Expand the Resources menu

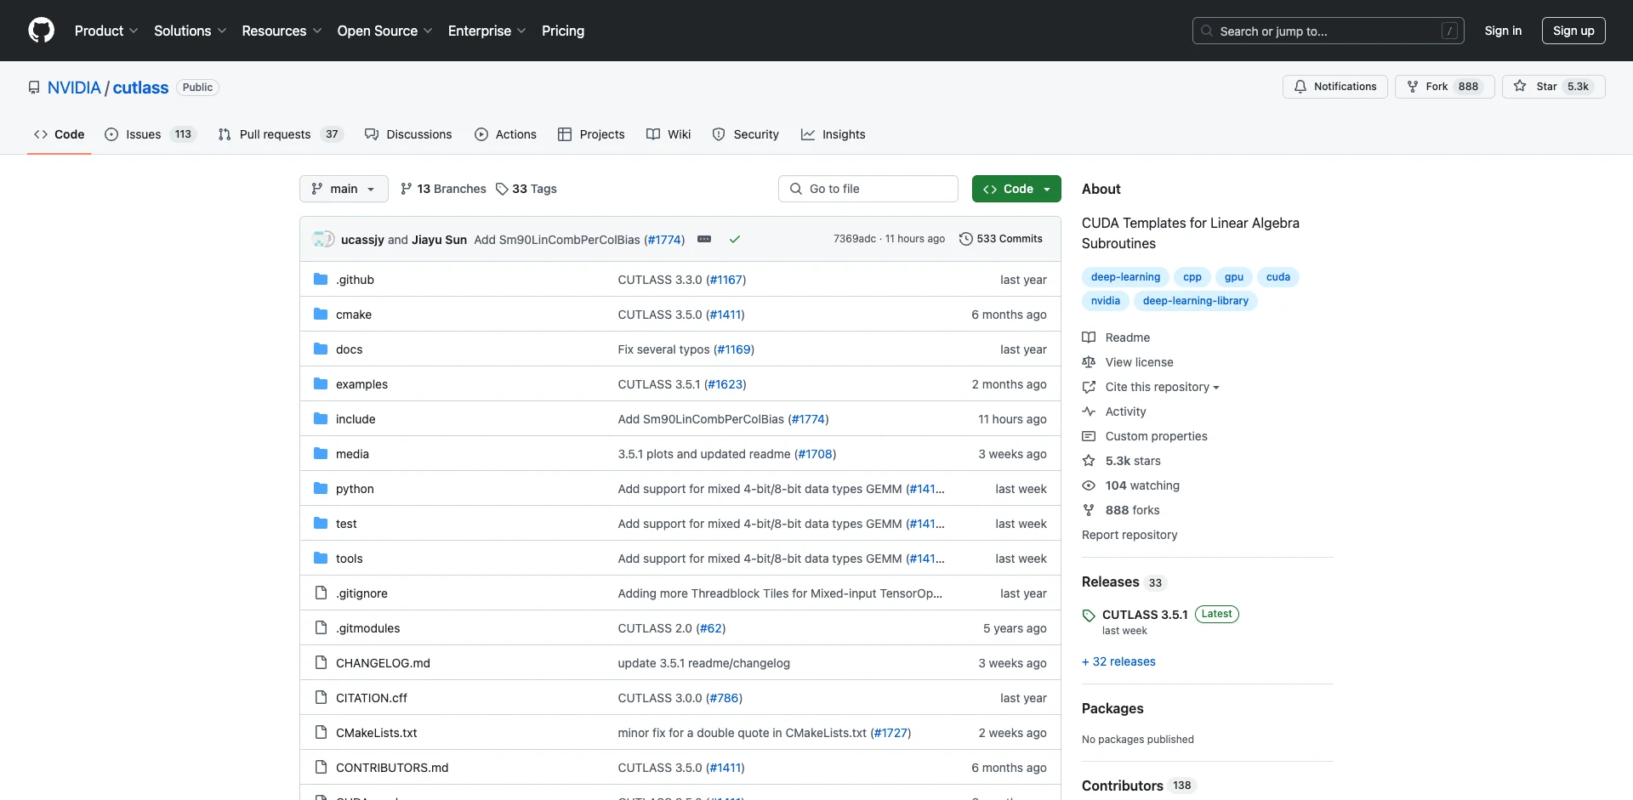282,31
